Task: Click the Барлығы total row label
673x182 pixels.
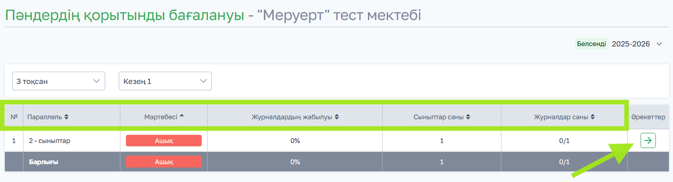Action: coord(43,162)
